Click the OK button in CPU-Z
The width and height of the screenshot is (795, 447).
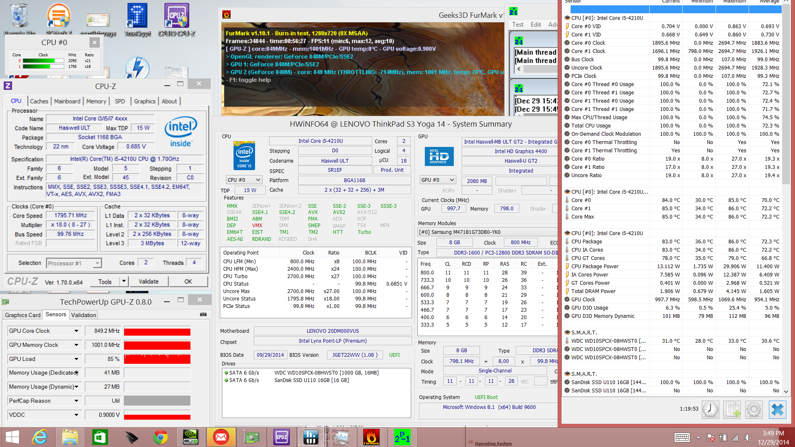(188, 282)
